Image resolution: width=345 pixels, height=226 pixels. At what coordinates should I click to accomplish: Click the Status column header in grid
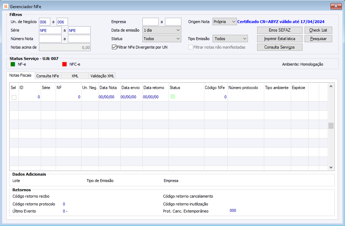(186, 88)
